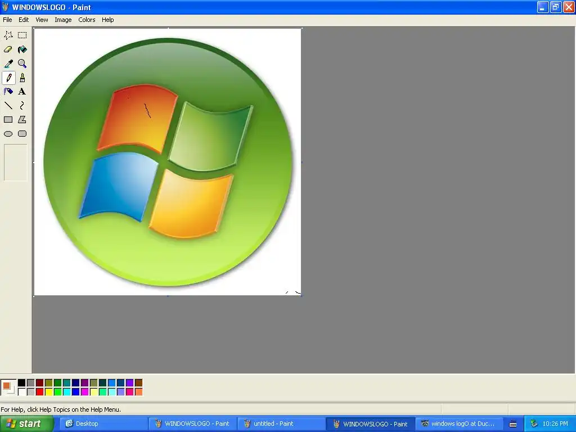Switch to the Brush tool
The image size is (576, 432).
(x=22, y=78)
